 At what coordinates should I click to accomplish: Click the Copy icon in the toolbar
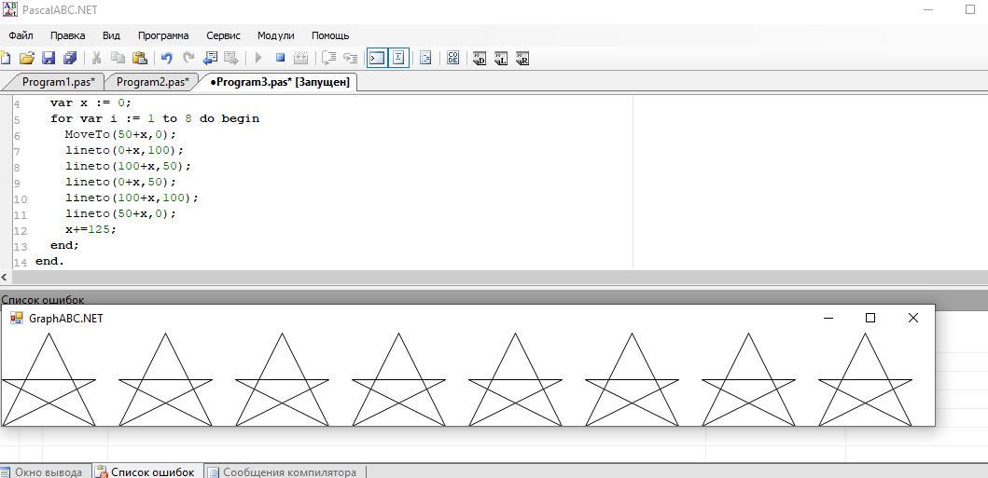tap(118, 58)
